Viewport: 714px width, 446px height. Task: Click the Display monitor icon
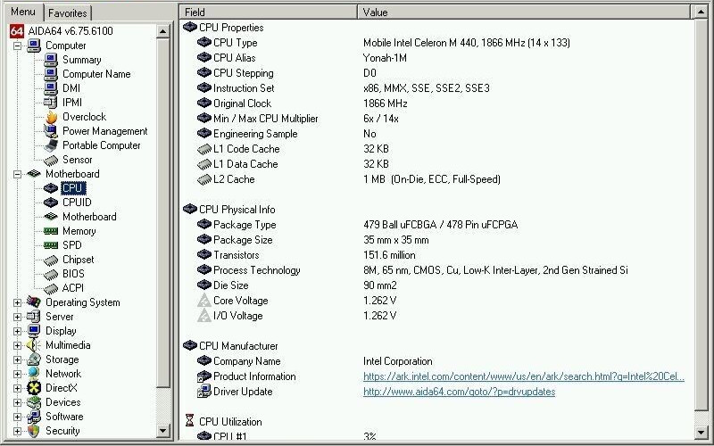point(34,330)
